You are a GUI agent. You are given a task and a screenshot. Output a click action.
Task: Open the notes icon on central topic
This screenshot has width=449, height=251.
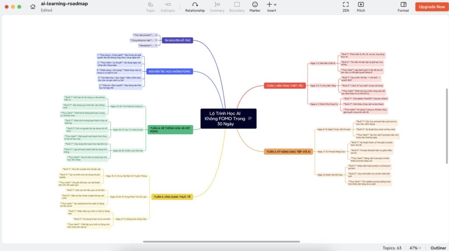[x=250, y=119]
